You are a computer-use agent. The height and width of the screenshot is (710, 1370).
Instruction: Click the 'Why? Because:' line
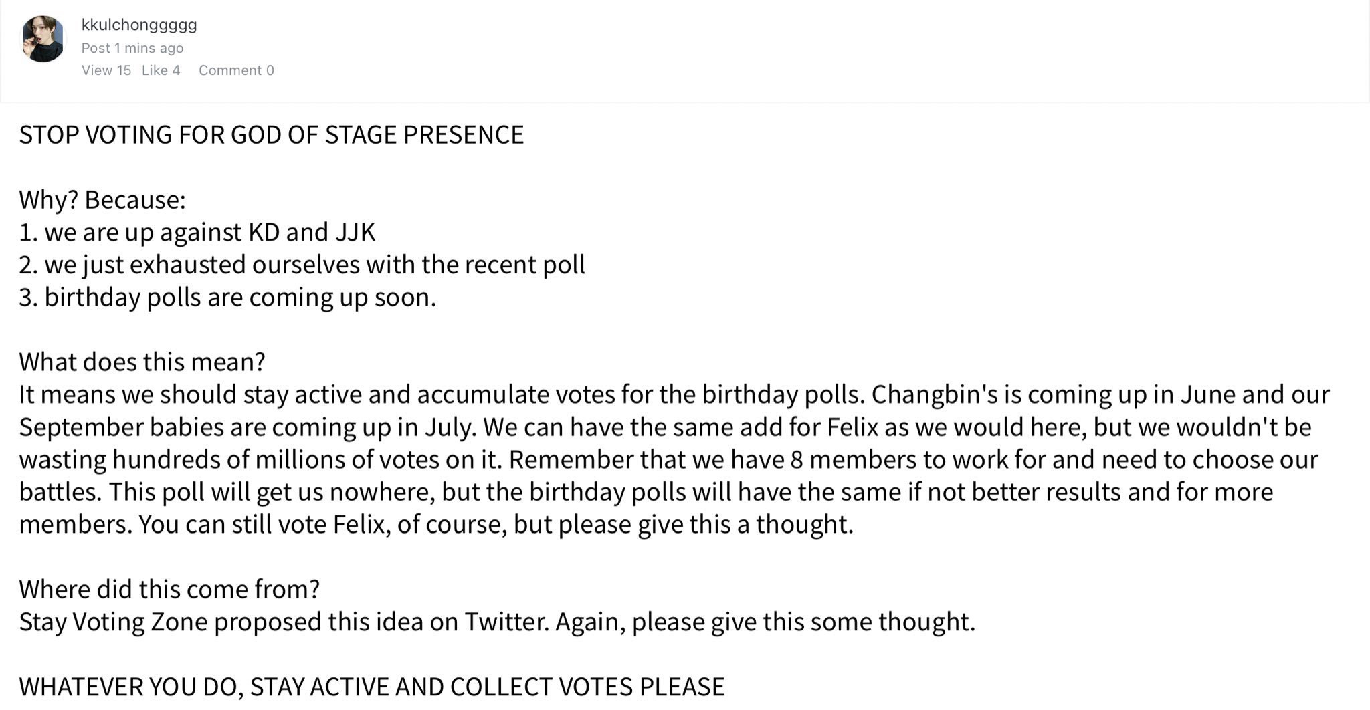pyautogui.click(x=102, y=200)
